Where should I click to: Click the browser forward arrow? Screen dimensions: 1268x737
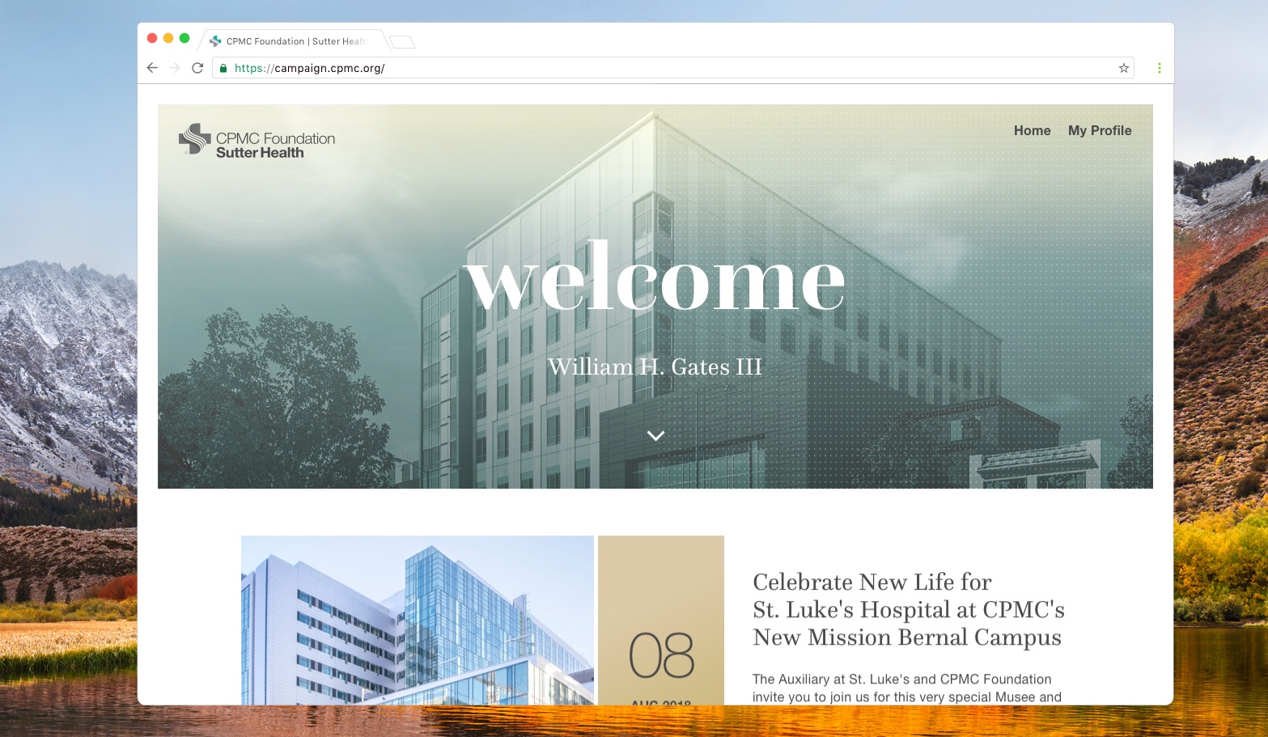point(175,68)
